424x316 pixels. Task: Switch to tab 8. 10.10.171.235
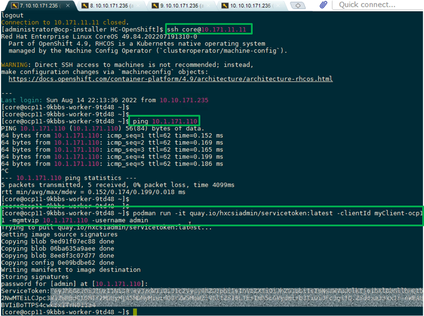pos(111,5)
